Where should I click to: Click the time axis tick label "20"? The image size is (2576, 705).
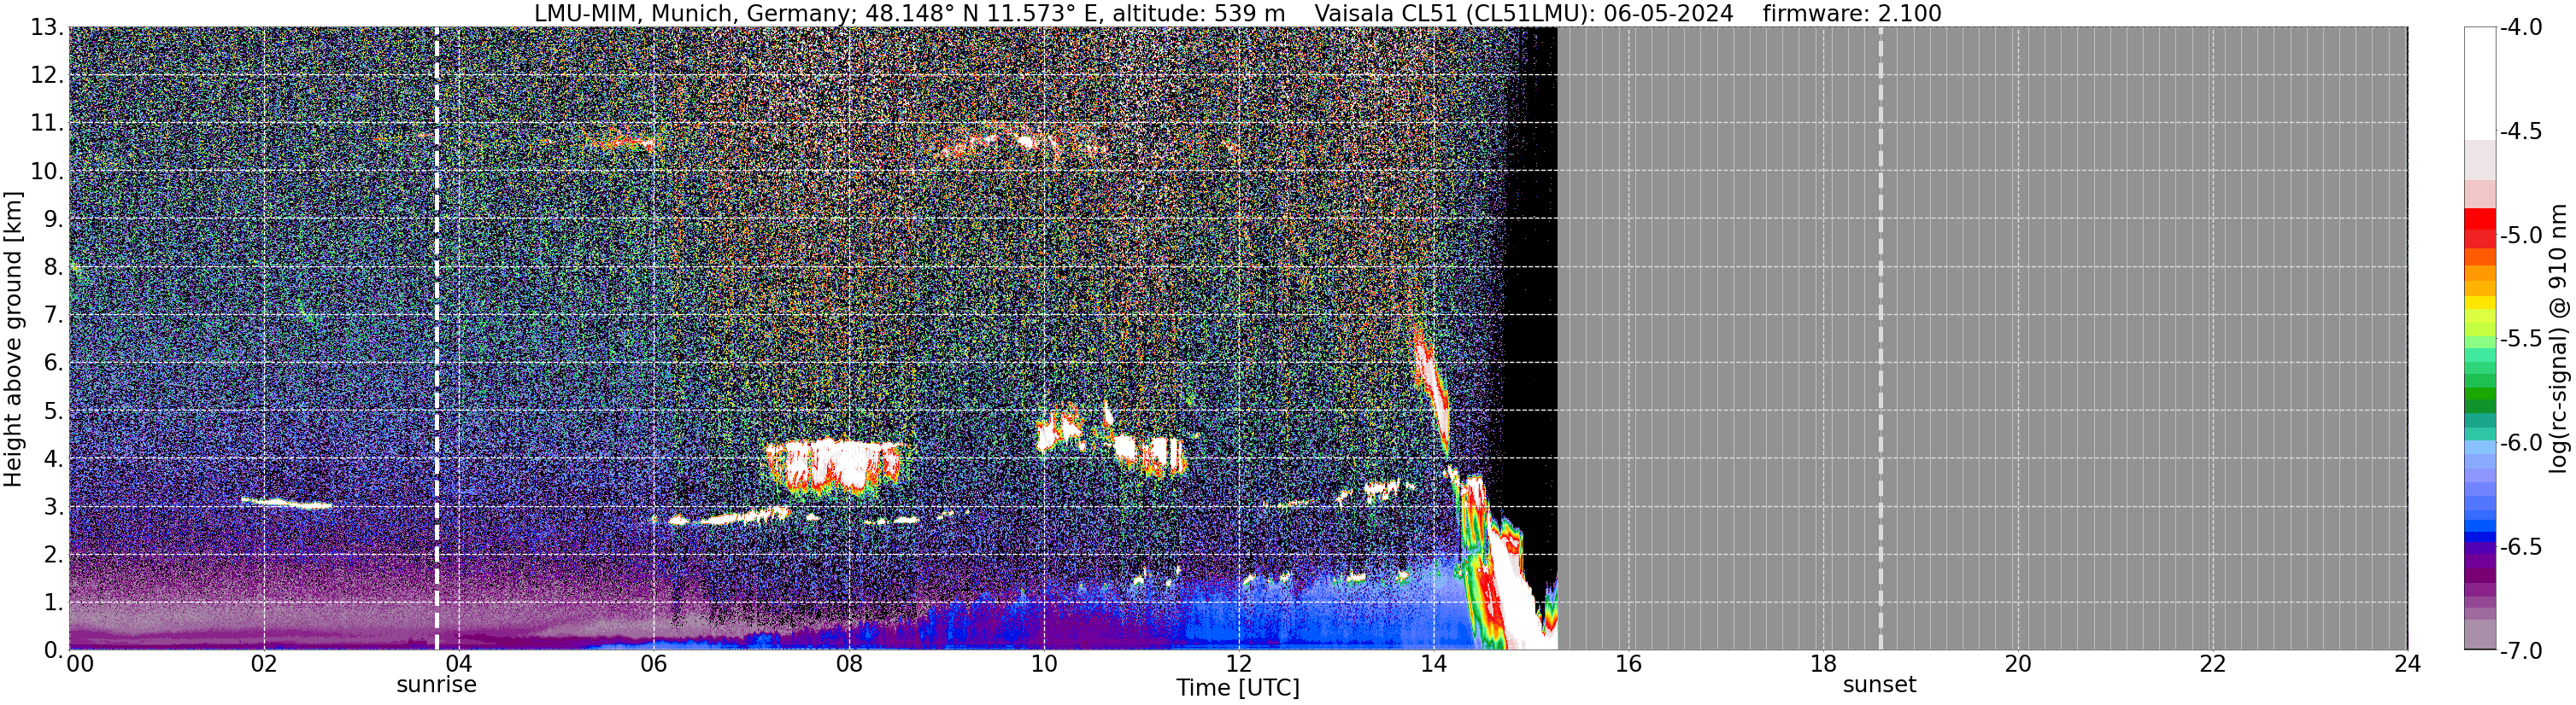[x=2018, y=664]
